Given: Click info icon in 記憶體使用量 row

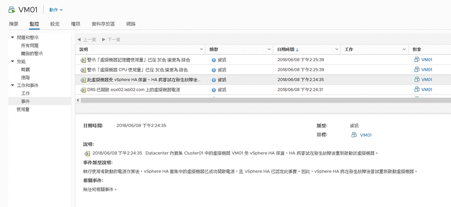Looking at the screenshot, I should (213, 60).
